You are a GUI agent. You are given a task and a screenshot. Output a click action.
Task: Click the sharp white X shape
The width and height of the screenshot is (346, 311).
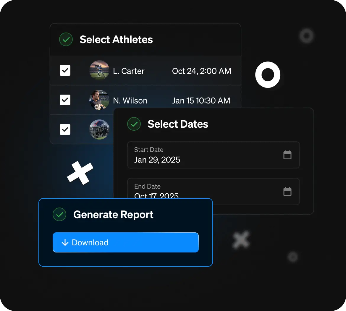(80, 173)
